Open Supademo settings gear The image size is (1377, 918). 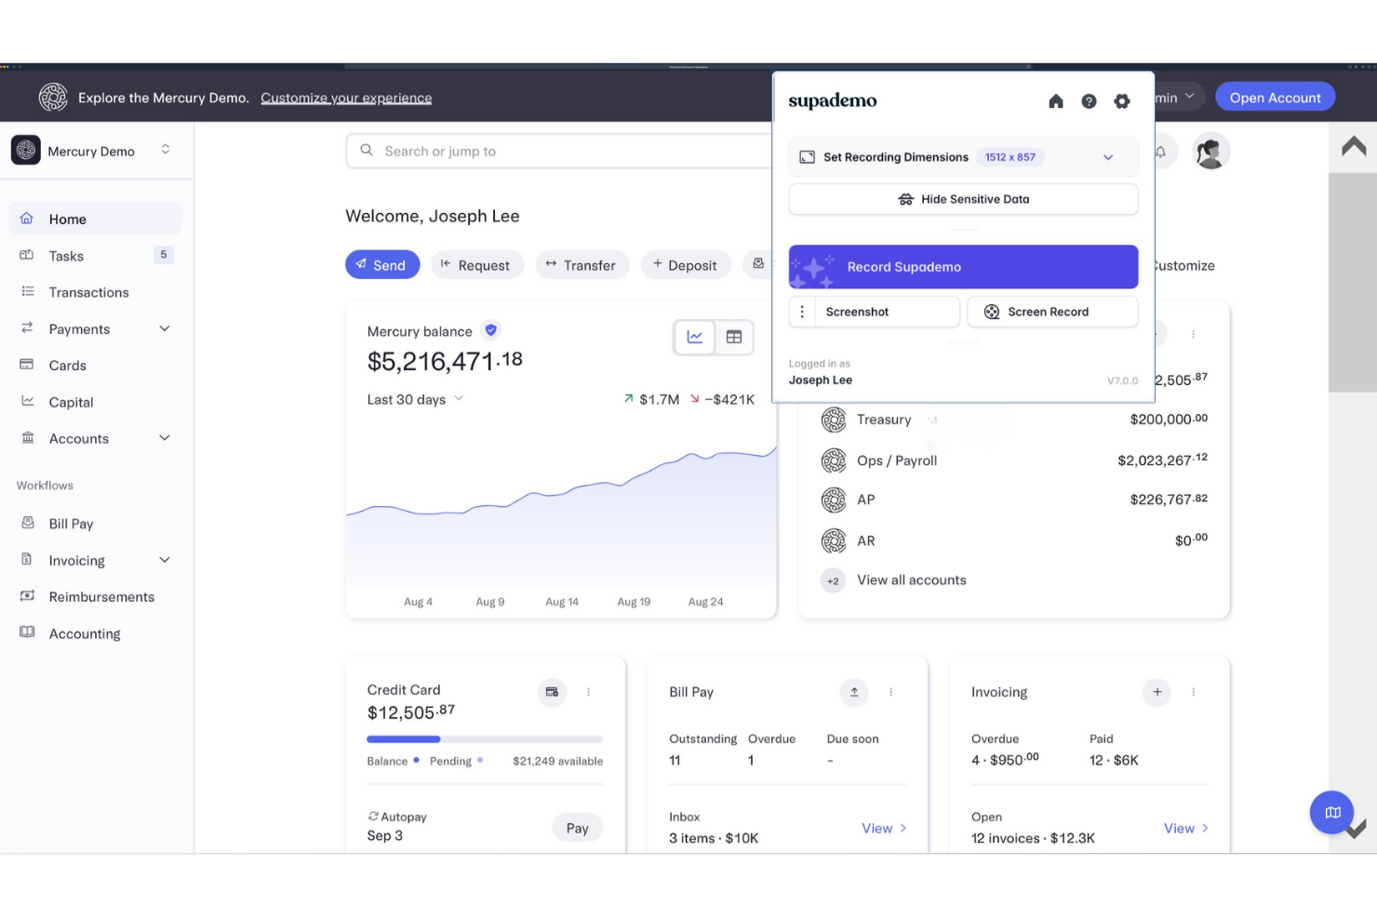pos(1122,101)
